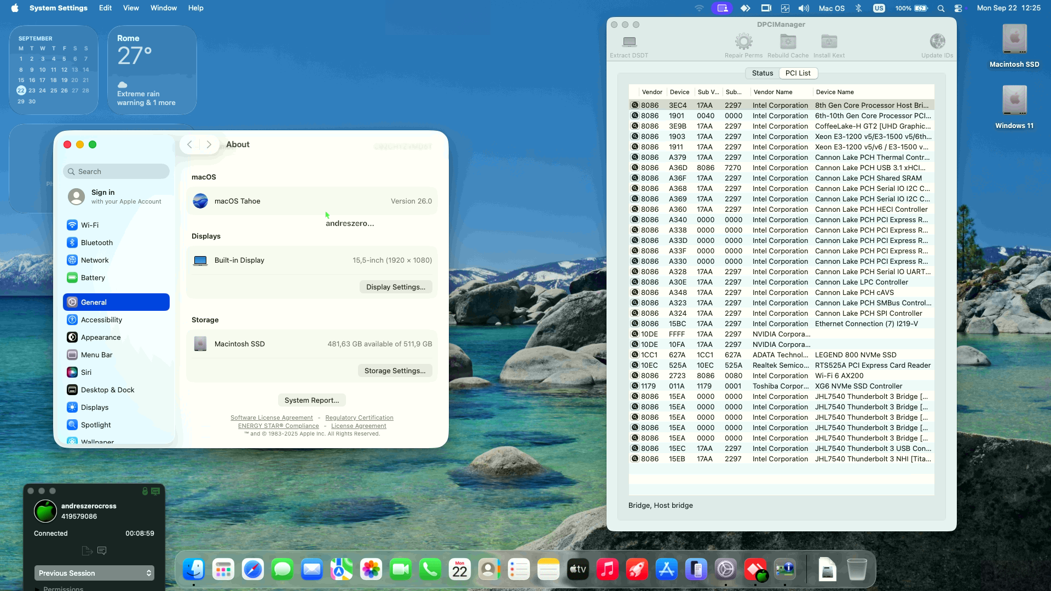Image resolution: width=1051 pixels, height=591 pixels.
Task: Select CoffeeLake-H GT2 UHD Graphics row
Action: coord(781,126)
